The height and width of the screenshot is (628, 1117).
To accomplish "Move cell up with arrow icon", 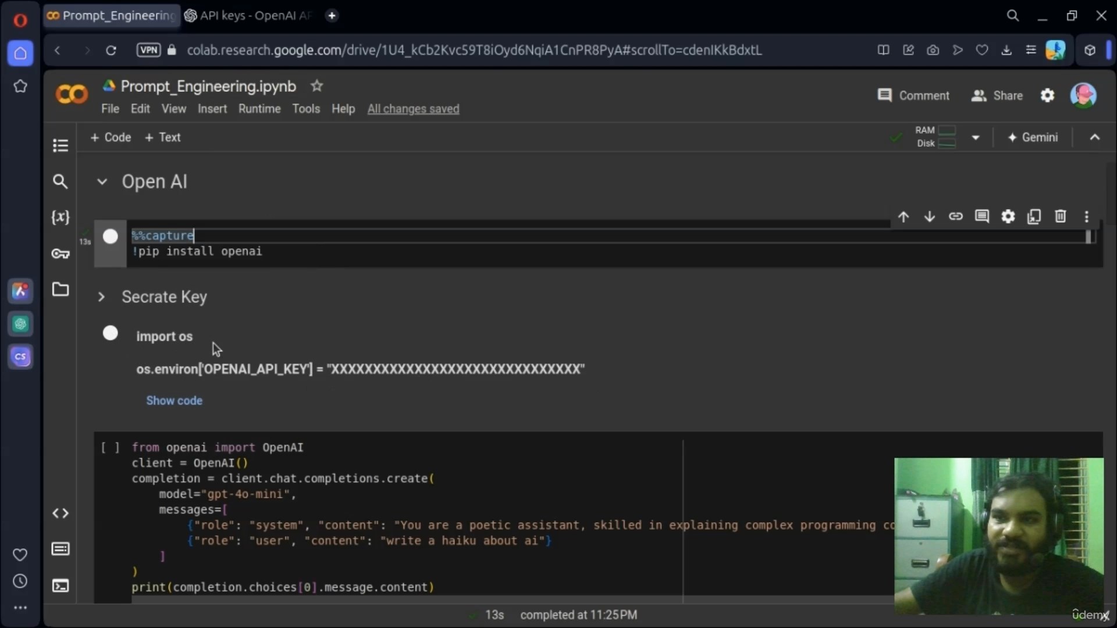I will click(903, 217).
